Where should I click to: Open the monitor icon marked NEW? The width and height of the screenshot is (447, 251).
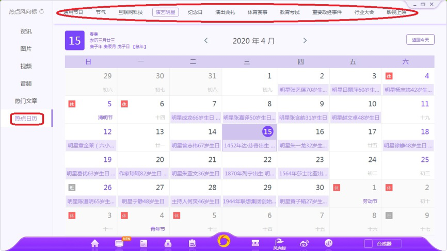(x=119, y=244)
